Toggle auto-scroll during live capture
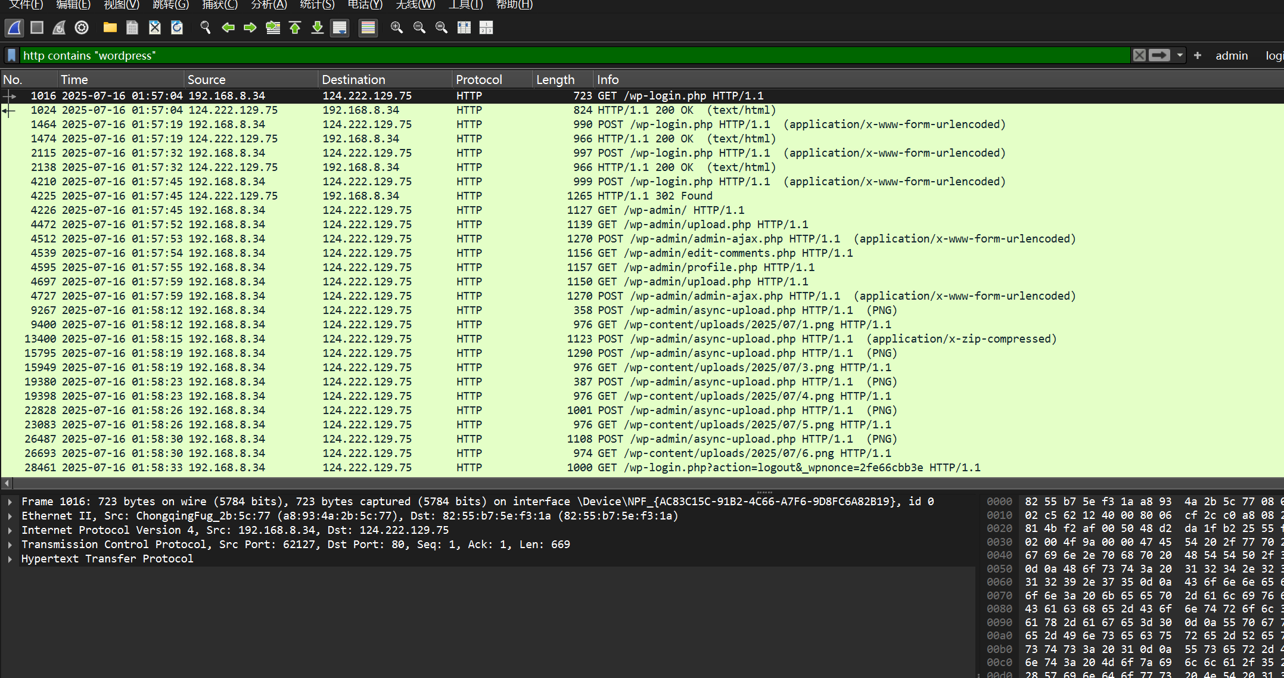 click(x=340, y=27)
